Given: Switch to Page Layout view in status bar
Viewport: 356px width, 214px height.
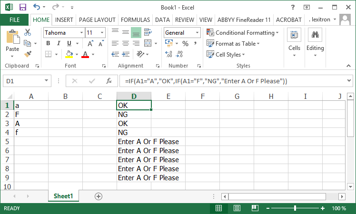Looking at the screenshot, I should pos(237,208).
